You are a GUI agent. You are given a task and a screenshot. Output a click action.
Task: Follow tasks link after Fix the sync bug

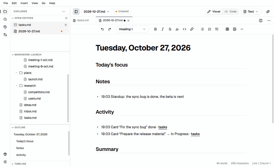[163, 127]
